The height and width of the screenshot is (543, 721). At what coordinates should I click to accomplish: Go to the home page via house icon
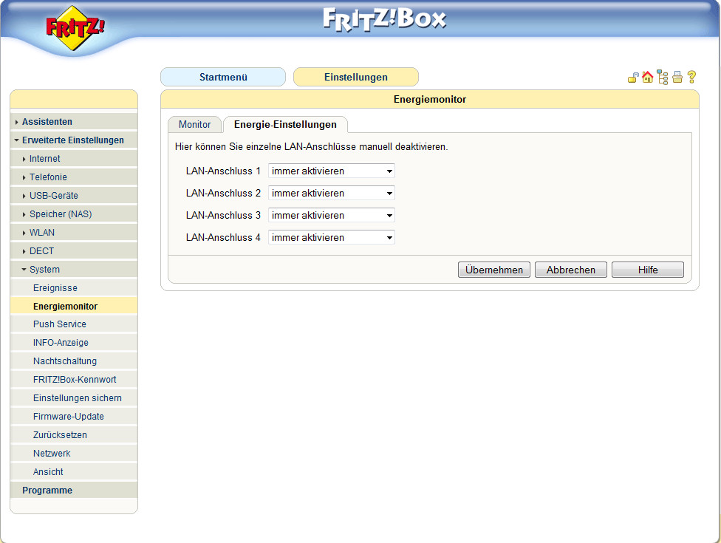[x=647, y=77]
